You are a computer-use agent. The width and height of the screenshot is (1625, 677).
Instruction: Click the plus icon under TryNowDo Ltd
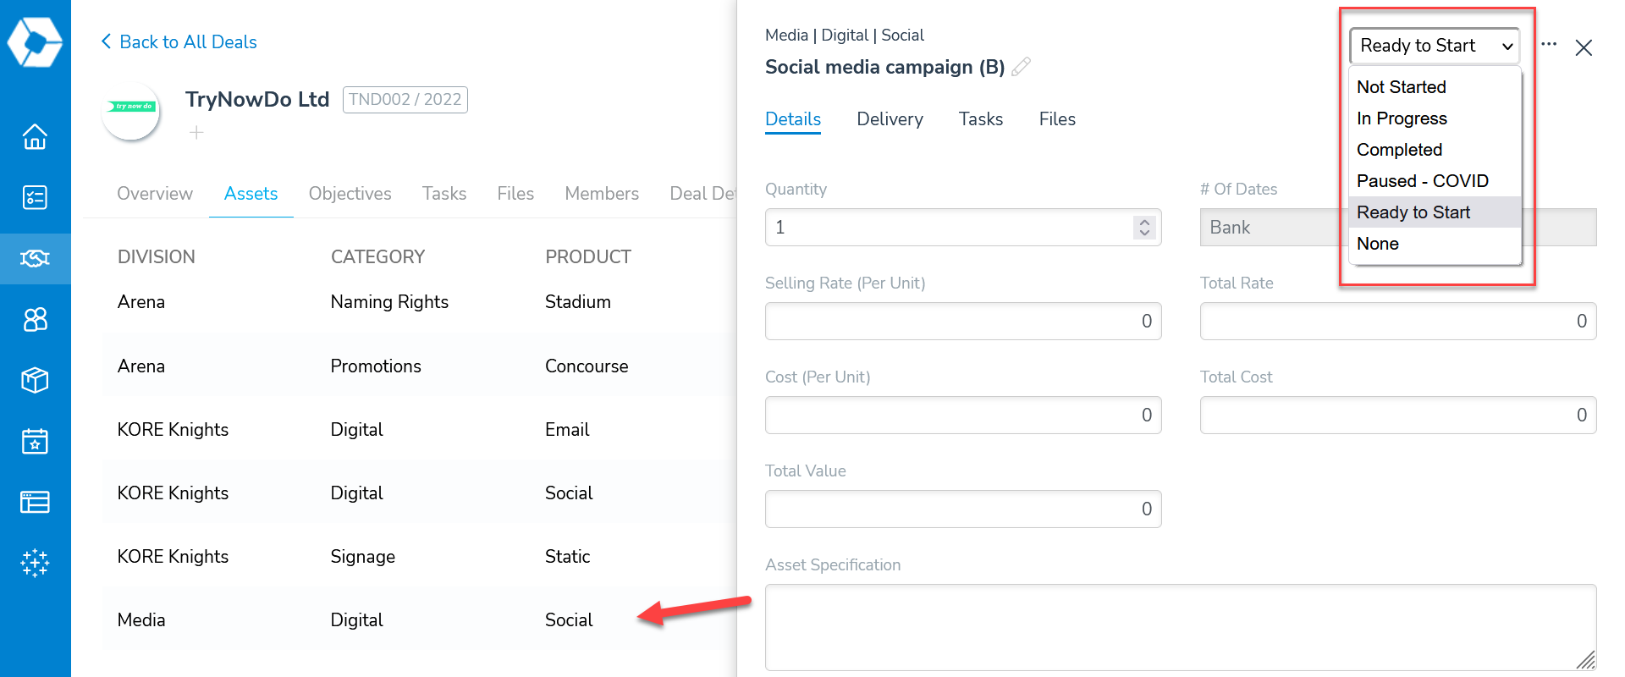pyautogui.click(x=196, y=133)
